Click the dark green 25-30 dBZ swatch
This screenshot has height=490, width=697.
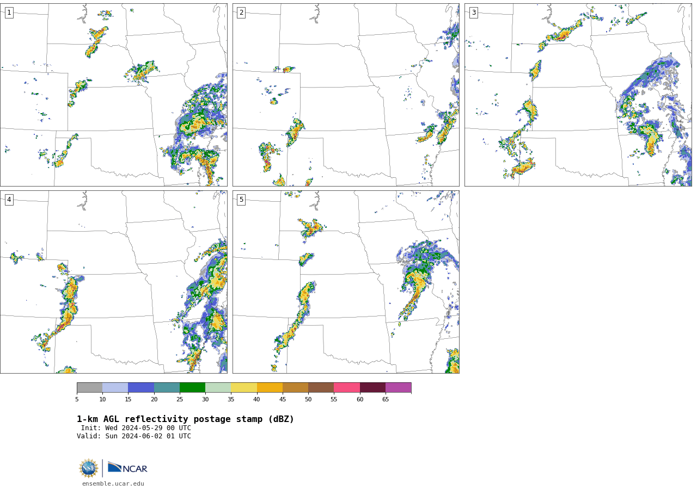point(192,388)
